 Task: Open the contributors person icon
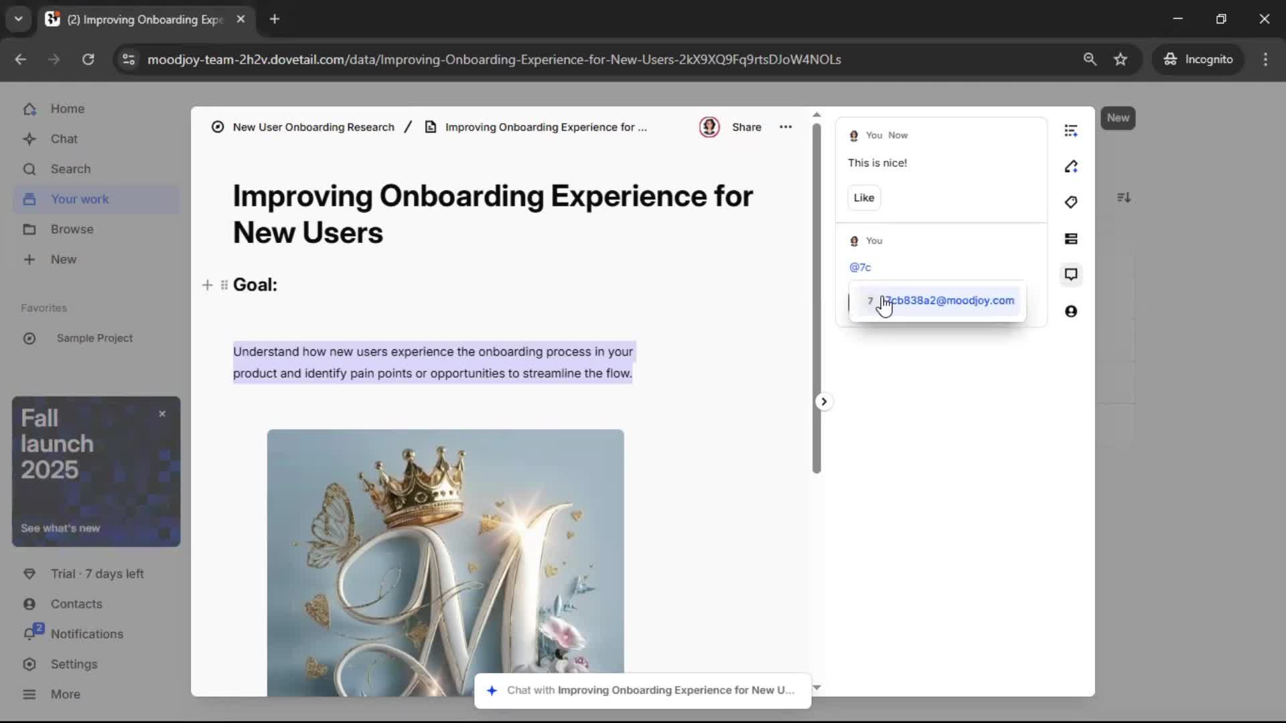click(x=1070, y=311)
